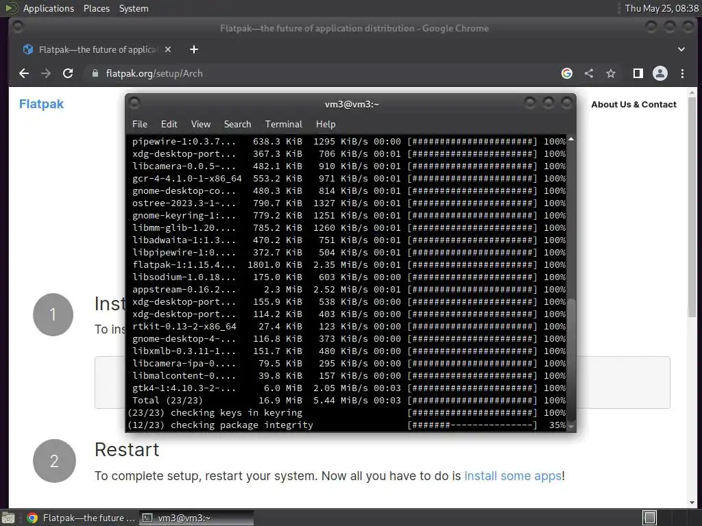The width and height of the screenshot is (702, 526).
Task: Click the checking keys in keyring line
Action: [346, 413]
